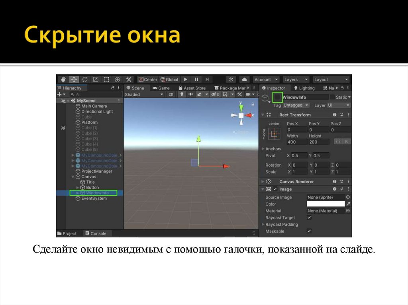Click the Hierarchy panel lock icon
Screen dimensions: 408x305
pos(113,88)
